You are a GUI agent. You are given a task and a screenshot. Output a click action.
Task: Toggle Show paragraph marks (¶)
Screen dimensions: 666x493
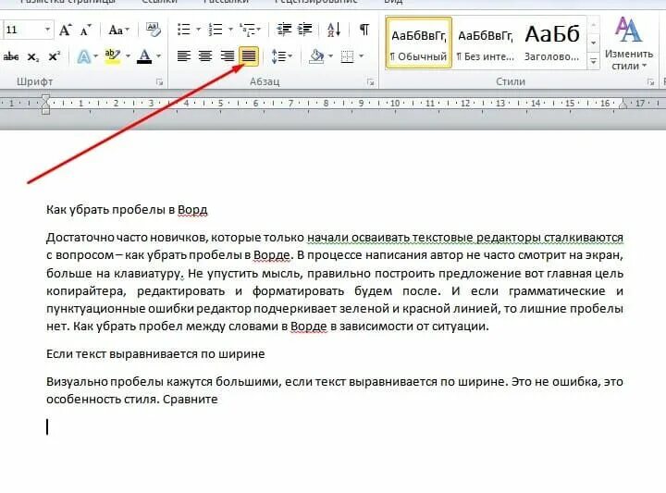[364, 30]
